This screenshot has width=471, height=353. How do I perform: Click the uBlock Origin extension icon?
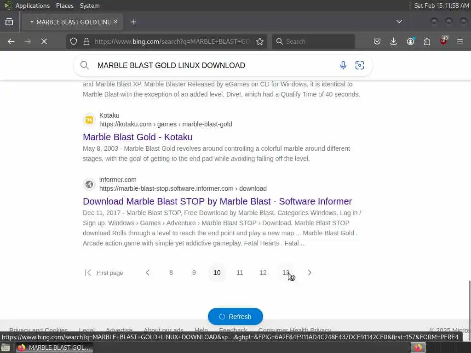pyautogui.click(x=444, y=41)
